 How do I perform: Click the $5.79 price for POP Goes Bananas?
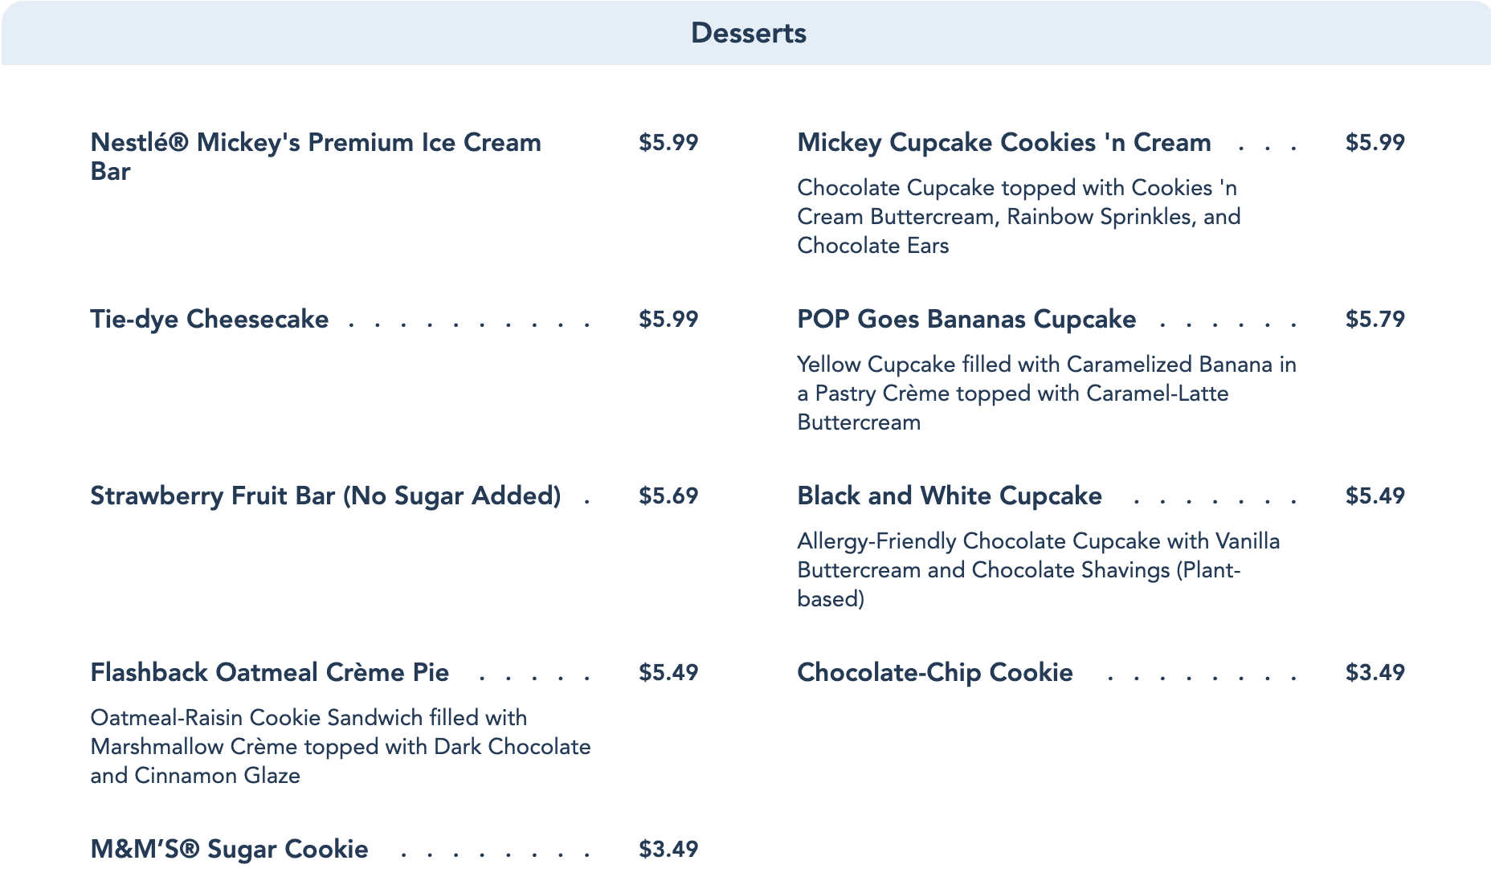point(1375,319)
